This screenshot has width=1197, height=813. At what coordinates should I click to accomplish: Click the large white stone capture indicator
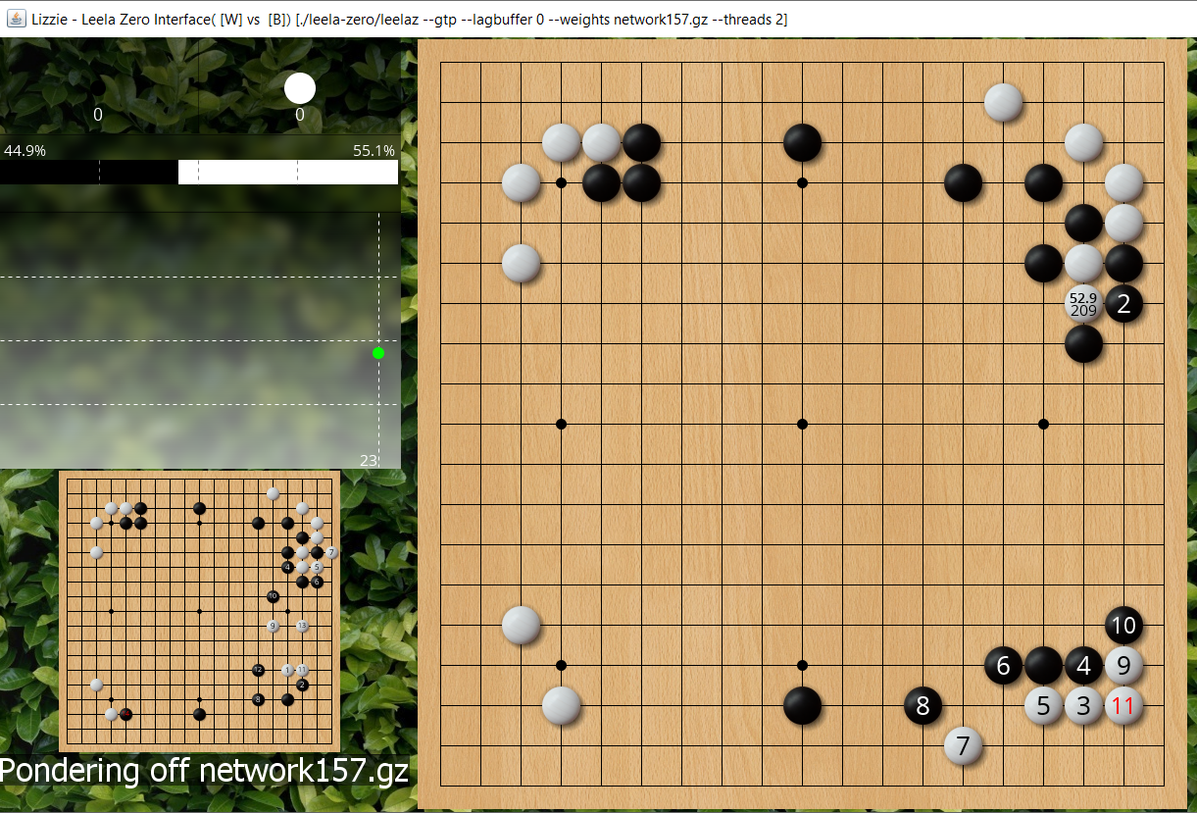tap(300, 88)
